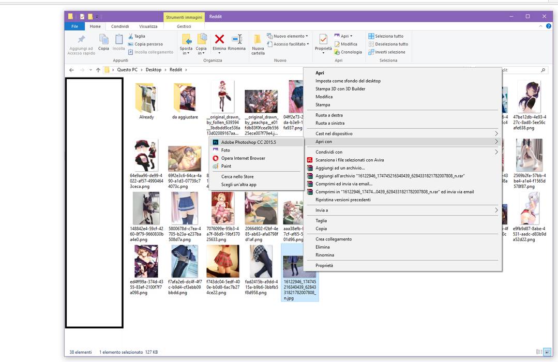Viewport: 558px width, 362px height.
Task: Navigate back with left arrow
Action: point(71,70)
